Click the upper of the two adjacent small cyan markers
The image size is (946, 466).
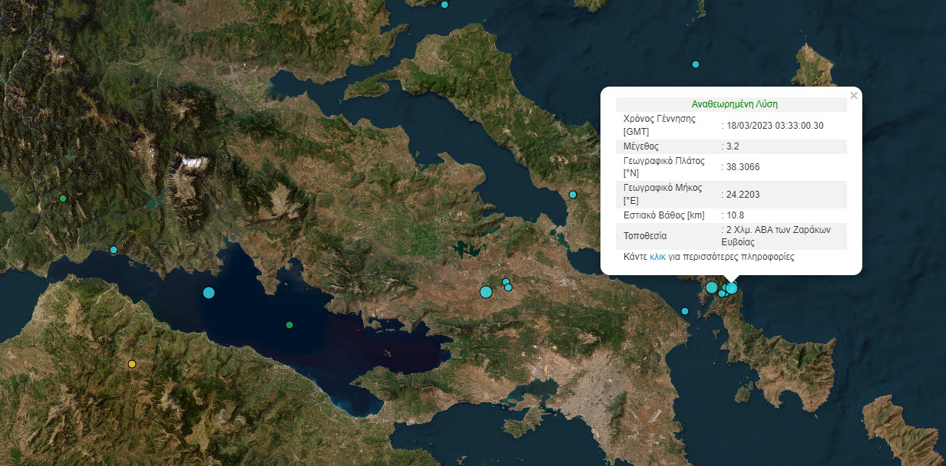coord(506,282)
